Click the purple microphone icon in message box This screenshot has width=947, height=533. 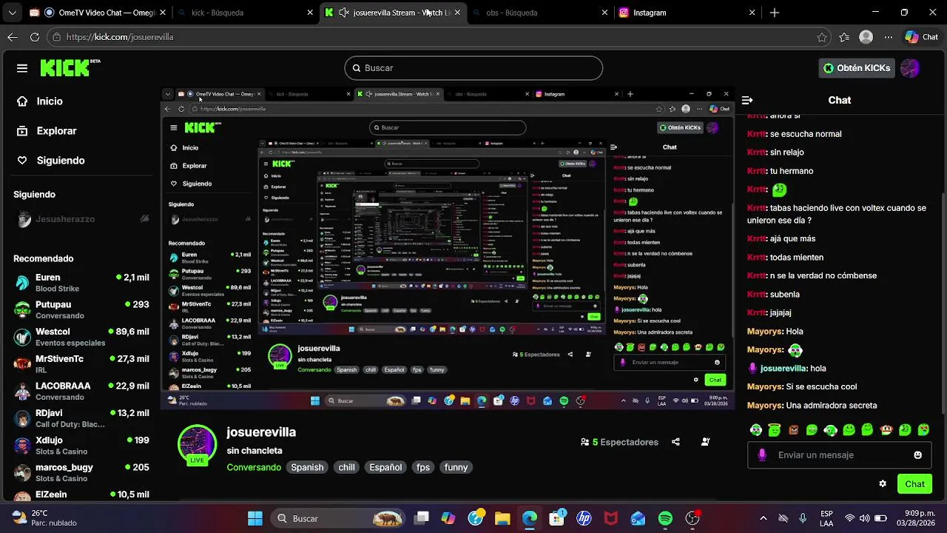pos(762,455)
